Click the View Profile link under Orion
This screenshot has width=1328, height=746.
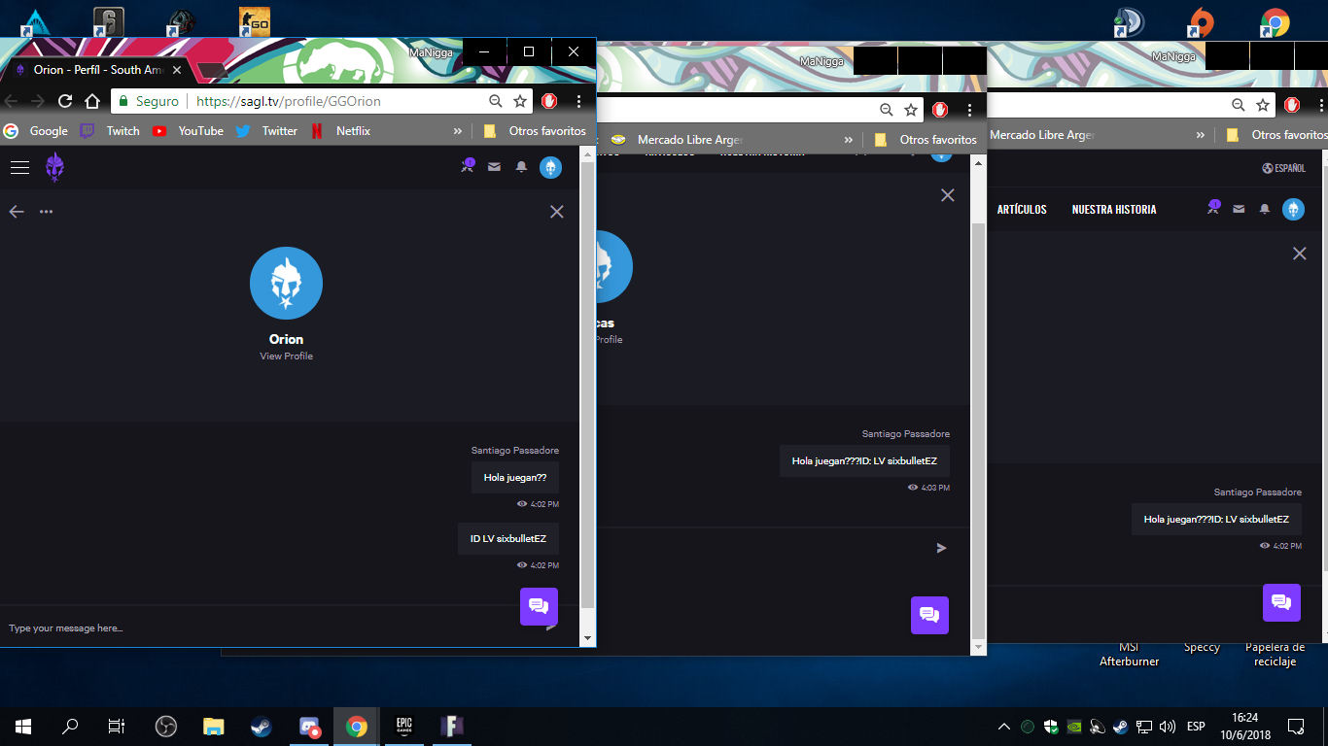(x=287, y=356)
